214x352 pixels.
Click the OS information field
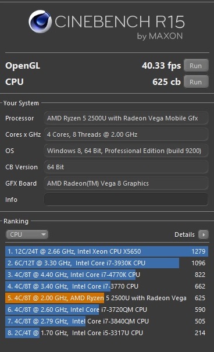[x=126, y=151]
